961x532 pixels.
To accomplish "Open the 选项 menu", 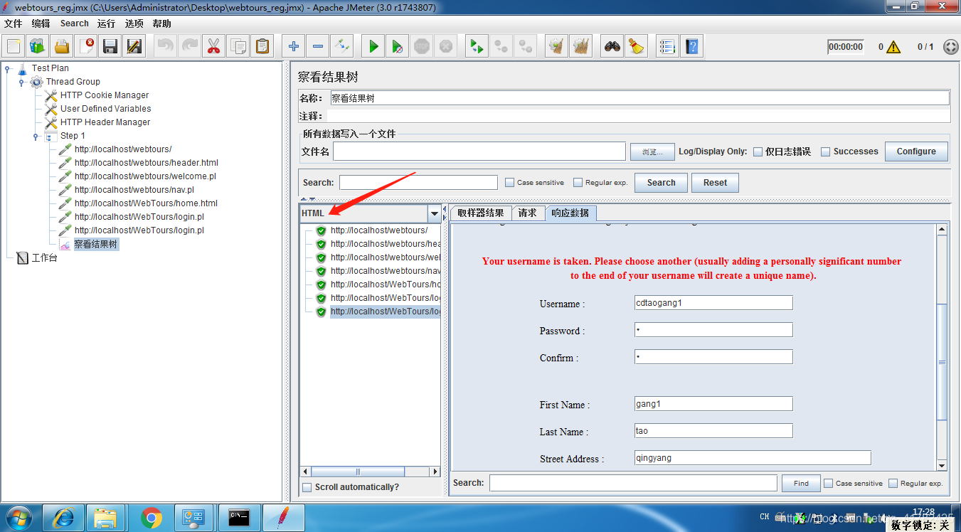I will [x=134, y=23].
